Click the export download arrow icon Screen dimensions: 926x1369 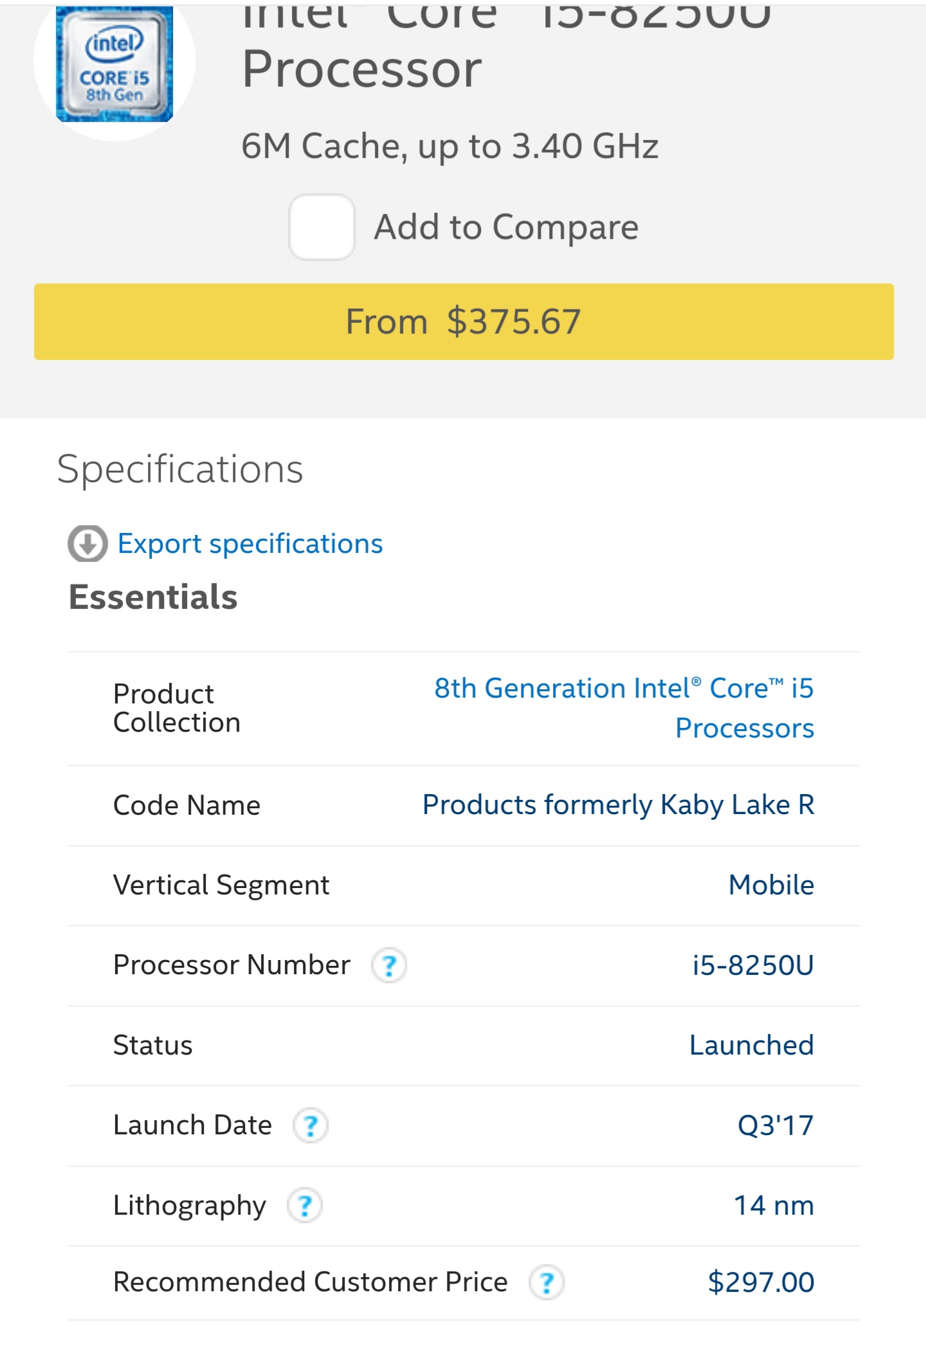87,544
